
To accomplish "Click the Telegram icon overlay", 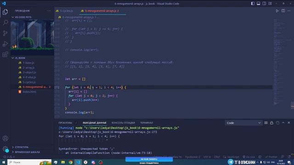I will point(231,162).
